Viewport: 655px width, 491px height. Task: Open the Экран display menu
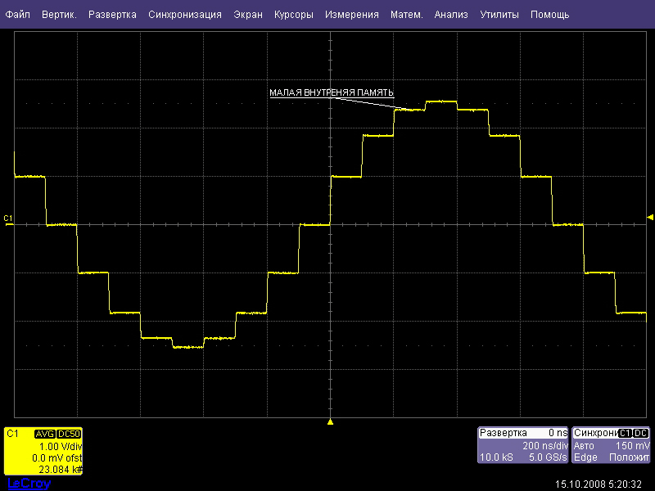pos(248,15)
